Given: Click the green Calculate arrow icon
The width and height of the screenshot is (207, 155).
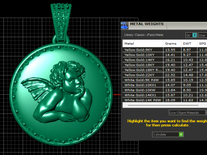Looking at the screenshot, I should tap(181, 134).
